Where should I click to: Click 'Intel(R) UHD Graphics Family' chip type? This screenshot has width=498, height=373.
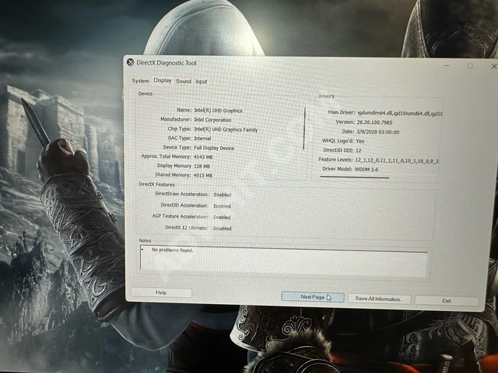[x=226, y=129]
